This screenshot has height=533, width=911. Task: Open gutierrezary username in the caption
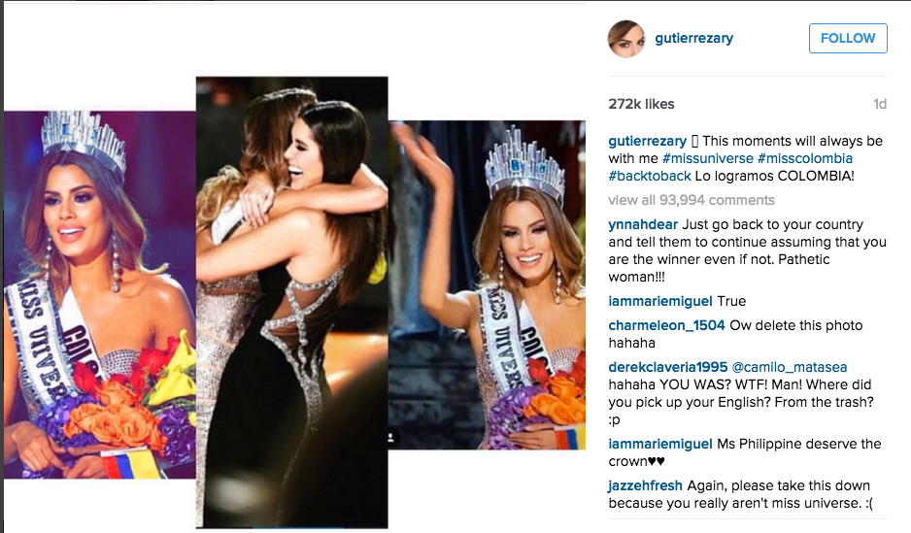coord(647,141)
